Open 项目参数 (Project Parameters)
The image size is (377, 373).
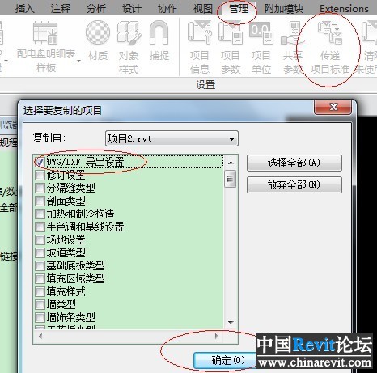coord(231,48)
